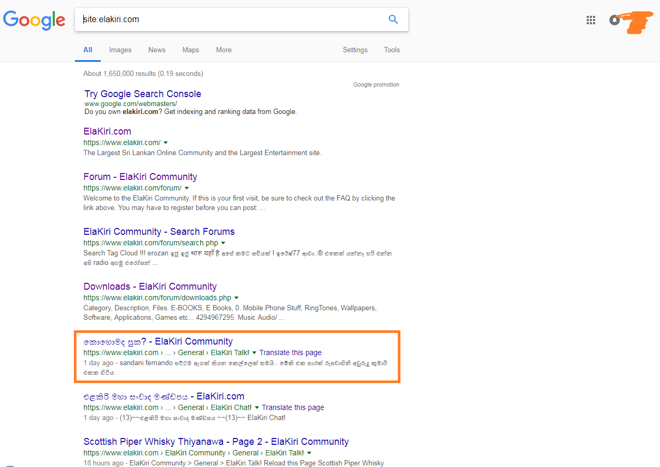Expand arrow next to elakiri.com/forum/ URL
The width and height of the screenshot is (660, 467).
point(187,188)
